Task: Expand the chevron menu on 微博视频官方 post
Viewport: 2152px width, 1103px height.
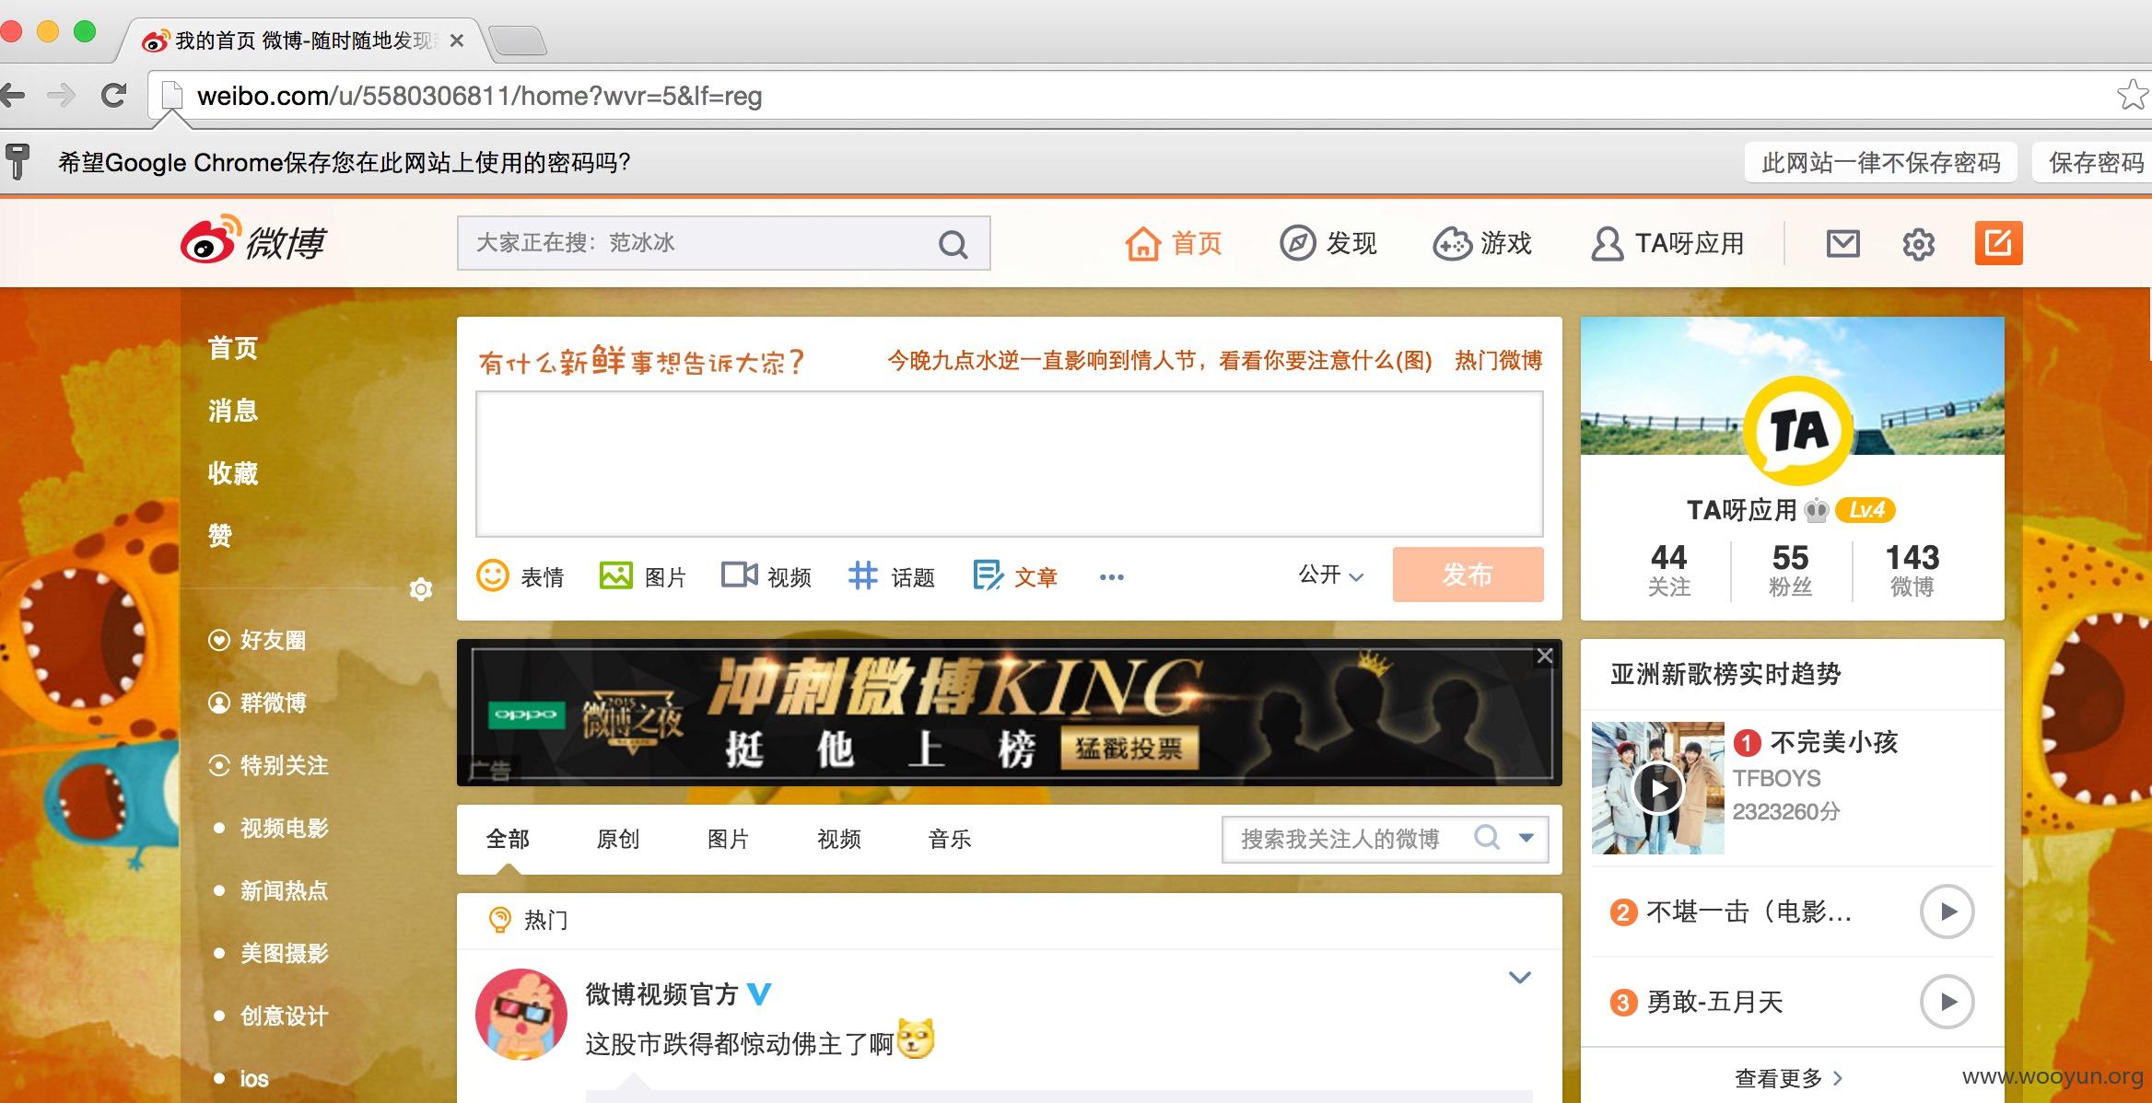Action: point(1520,977)
